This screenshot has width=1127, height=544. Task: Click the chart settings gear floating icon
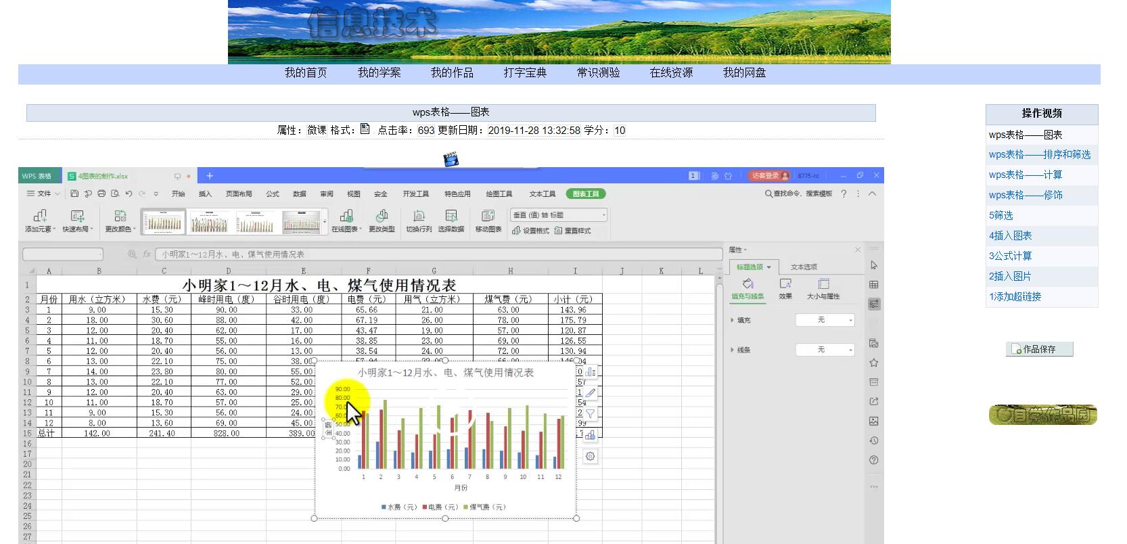point(591,456)
